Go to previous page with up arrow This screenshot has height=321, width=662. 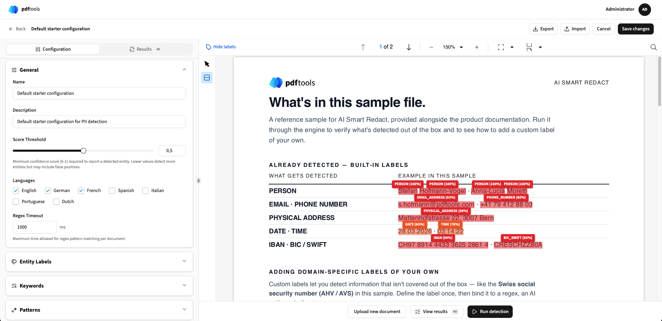[x=363, y=47]
